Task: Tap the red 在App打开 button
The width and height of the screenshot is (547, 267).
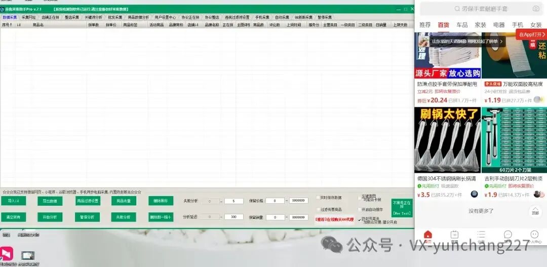Action: click(531, 34)
